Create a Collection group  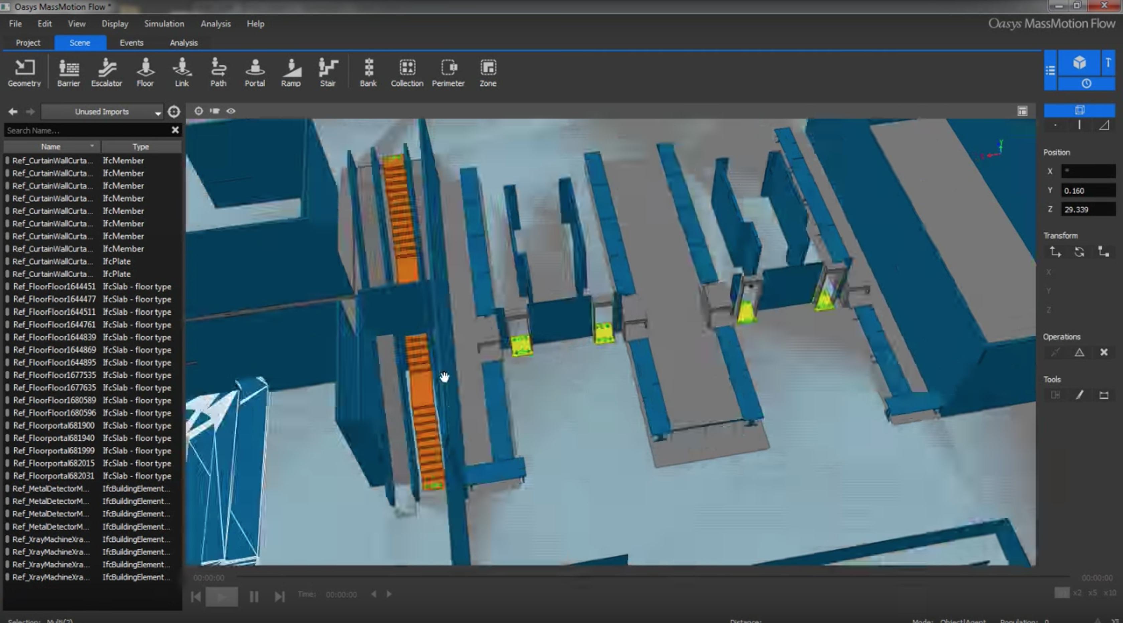[x=407, y=73]
